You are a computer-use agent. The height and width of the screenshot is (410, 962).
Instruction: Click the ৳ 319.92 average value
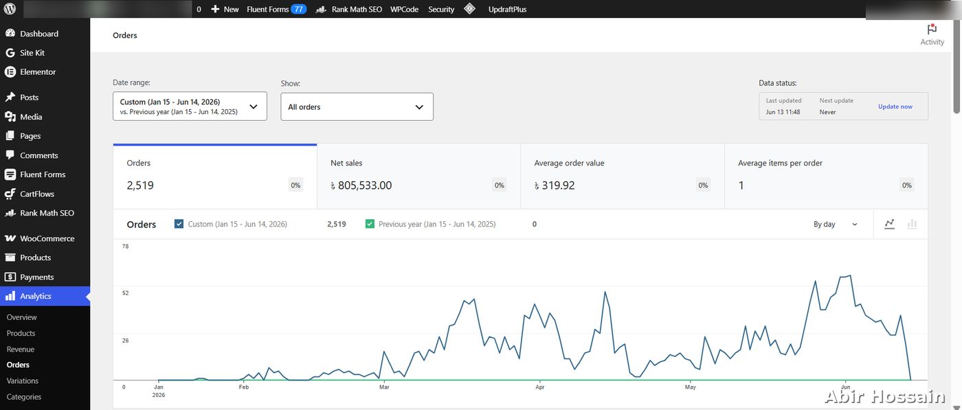coord(555,185)
